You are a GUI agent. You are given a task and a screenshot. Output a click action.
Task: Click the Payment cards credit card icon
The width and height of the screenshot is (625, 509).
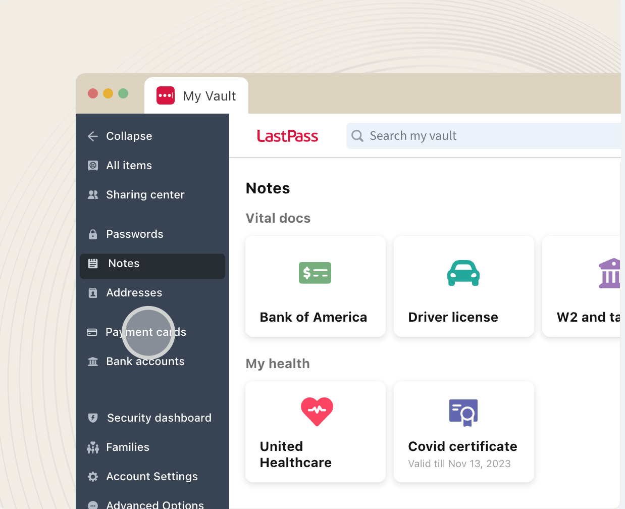92,332
